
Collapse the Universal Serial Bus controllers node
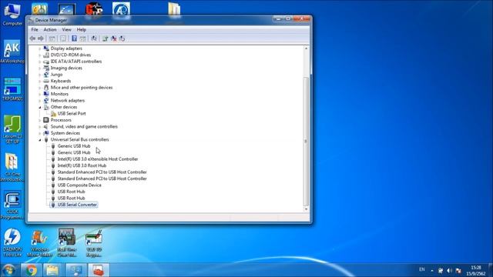click(x=40, y=140)
